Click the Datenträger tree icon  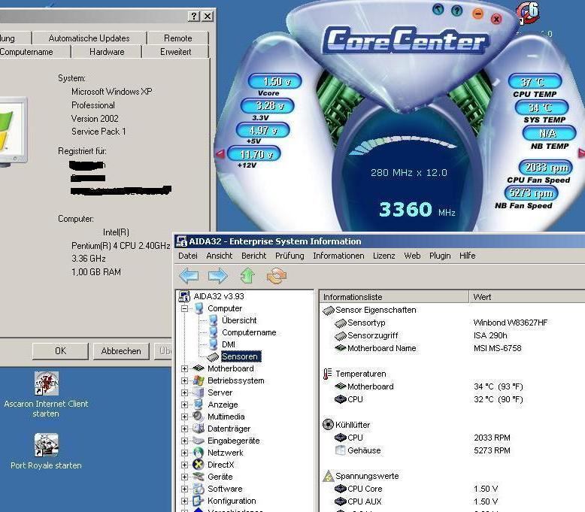coord(199,429)
